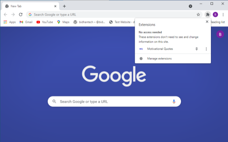This screenshot has width=228, height=142.
Task: Open more options for Motivational Quotes
Action: 206,49
